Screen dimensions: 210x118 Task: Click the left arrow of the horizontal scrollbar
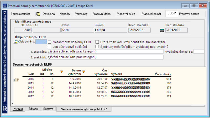[13, 103]
